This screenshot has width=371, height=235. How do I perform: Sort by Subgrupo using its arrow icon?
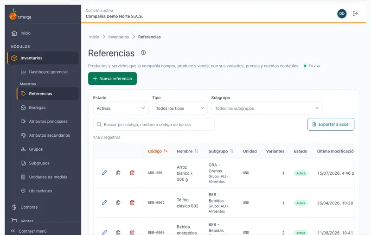point(232,151)
